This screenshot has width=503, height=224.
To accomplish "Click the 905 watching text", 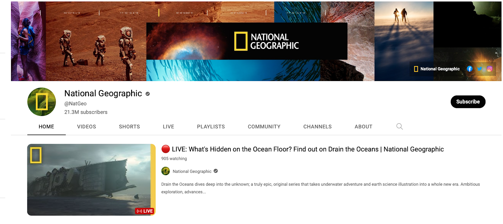I will (x=174, y=159).
